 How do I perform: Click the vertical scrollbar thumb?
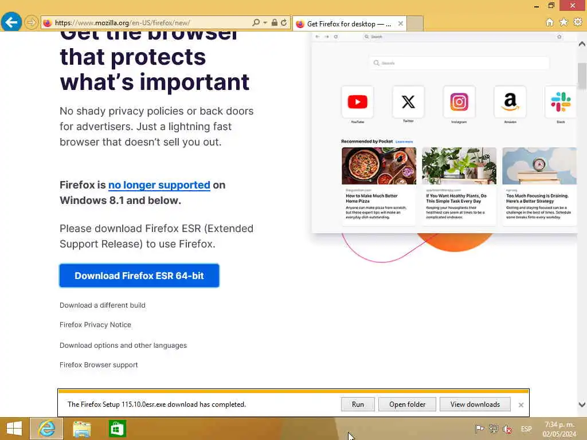tap(582, 76)
